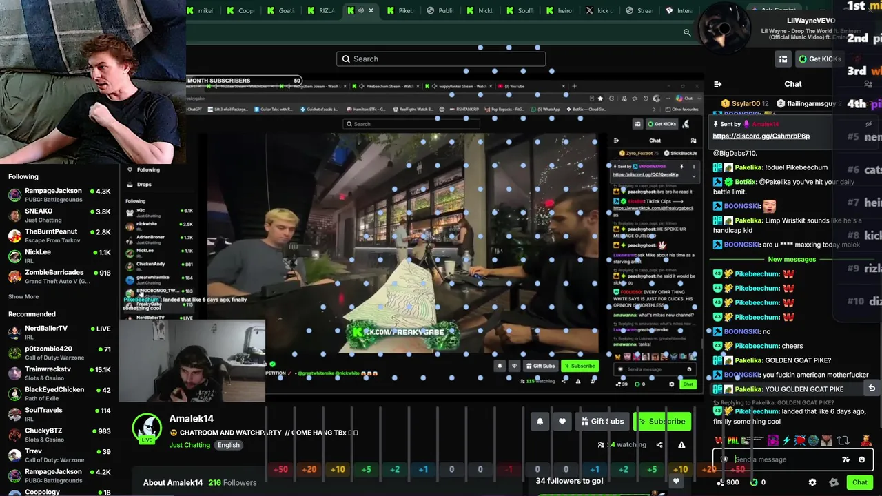Viewport: 882px width, 496px height.
Task: Open p0tzombie420 in Recommended list
Action: coord(61,353)
